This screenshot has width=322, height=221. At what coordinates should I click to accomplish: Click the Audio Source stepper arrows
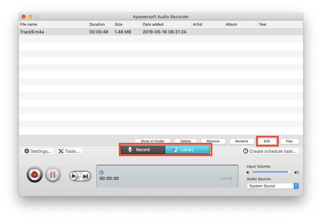(296, 186)
